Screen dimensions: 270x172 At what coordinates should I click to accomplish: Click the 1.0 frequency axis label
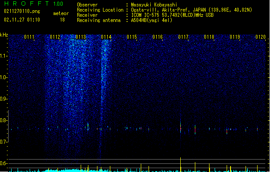coord(3,77)
